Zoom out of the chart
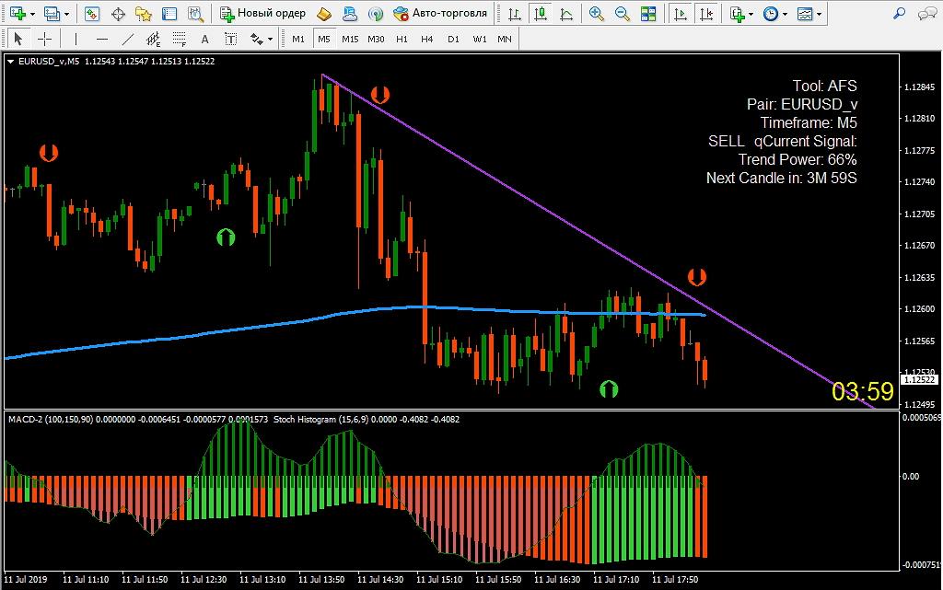This screenshot has width=943, height=590. point(623,14)
